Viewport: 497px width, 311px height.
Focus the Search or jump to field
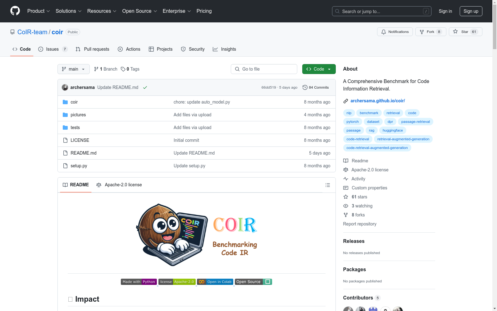coord(381,11)
